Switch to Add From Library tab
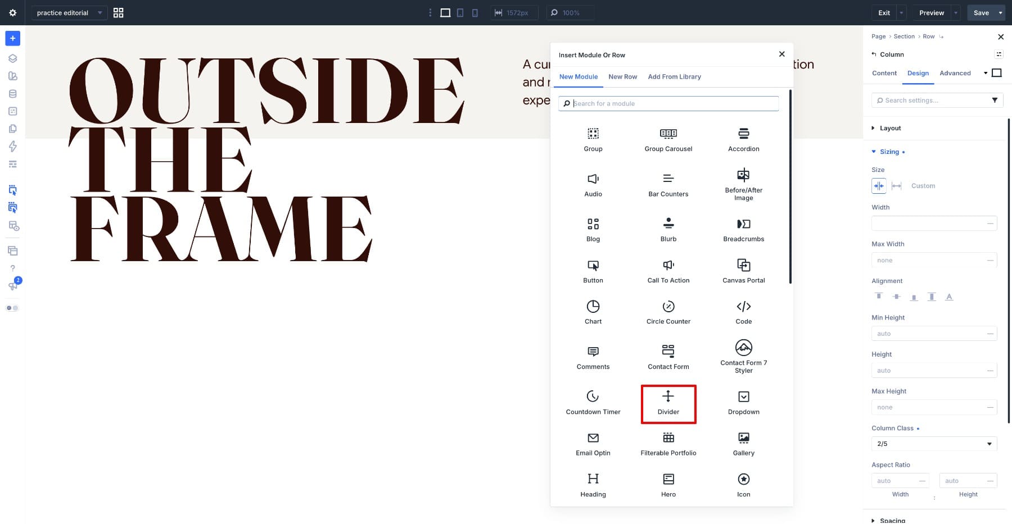This screenshot has height=524, width=1012. point(674,77)
